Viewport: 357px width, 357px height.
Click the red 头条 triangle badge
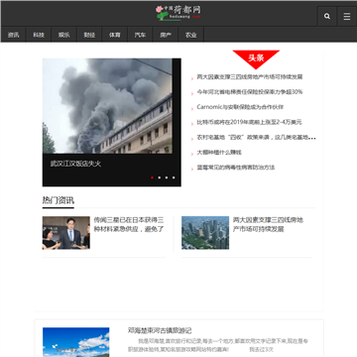[256, 59]
